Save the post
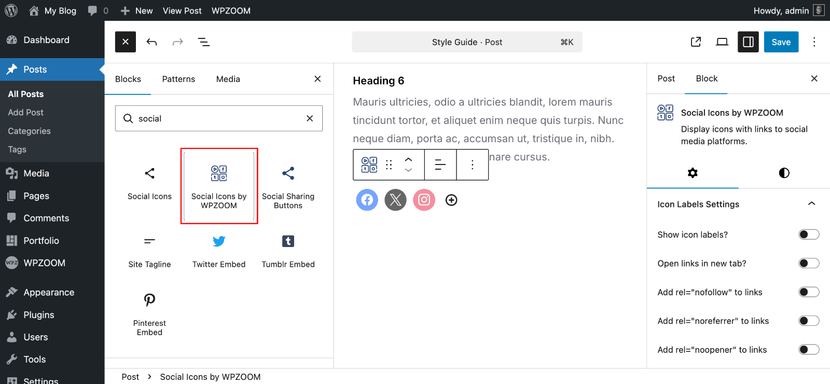830x384 pixels. tap(781, 42)
